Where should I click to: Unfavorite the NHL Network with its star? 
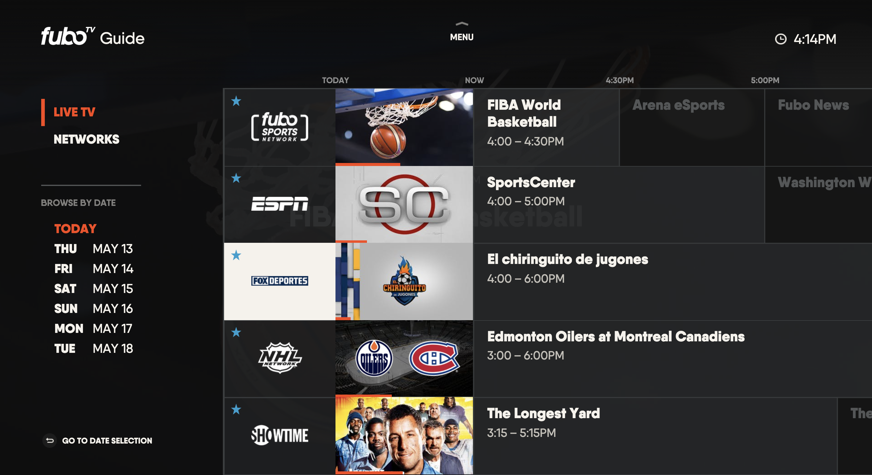(x=236, y=332)
